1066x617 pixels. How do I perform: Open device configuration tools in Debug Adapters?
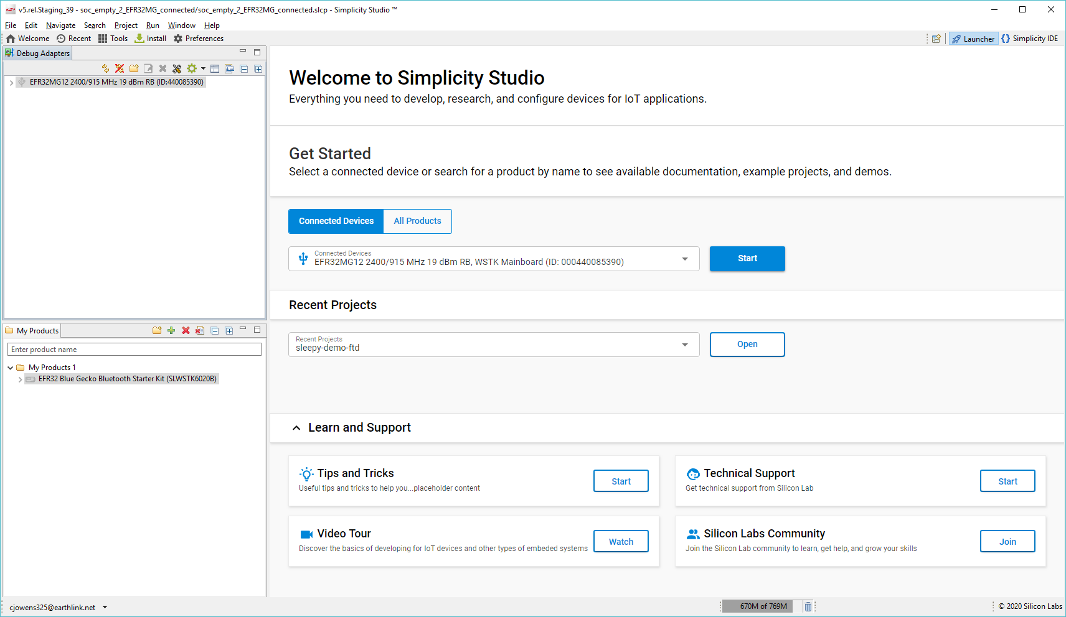point(177,68)
